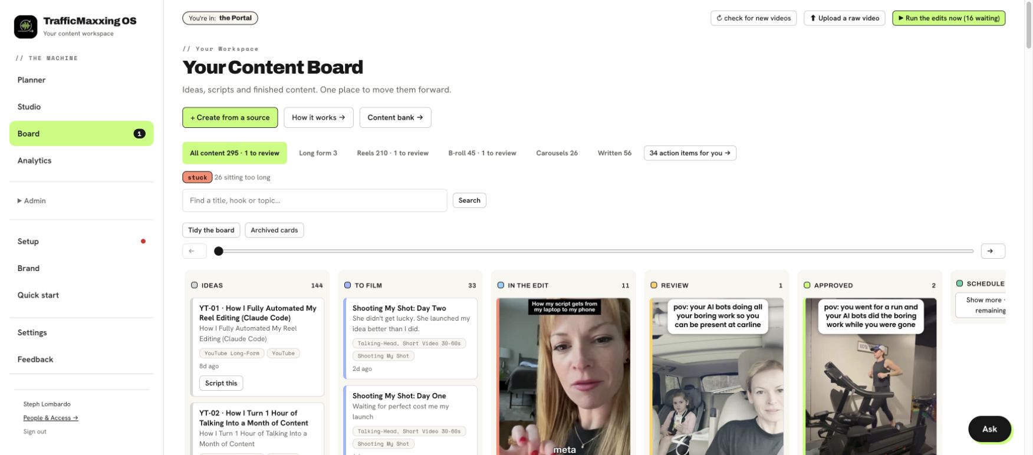Click Sign out
This screenshot has width=1033, height=455.
[x=35, y=431]
